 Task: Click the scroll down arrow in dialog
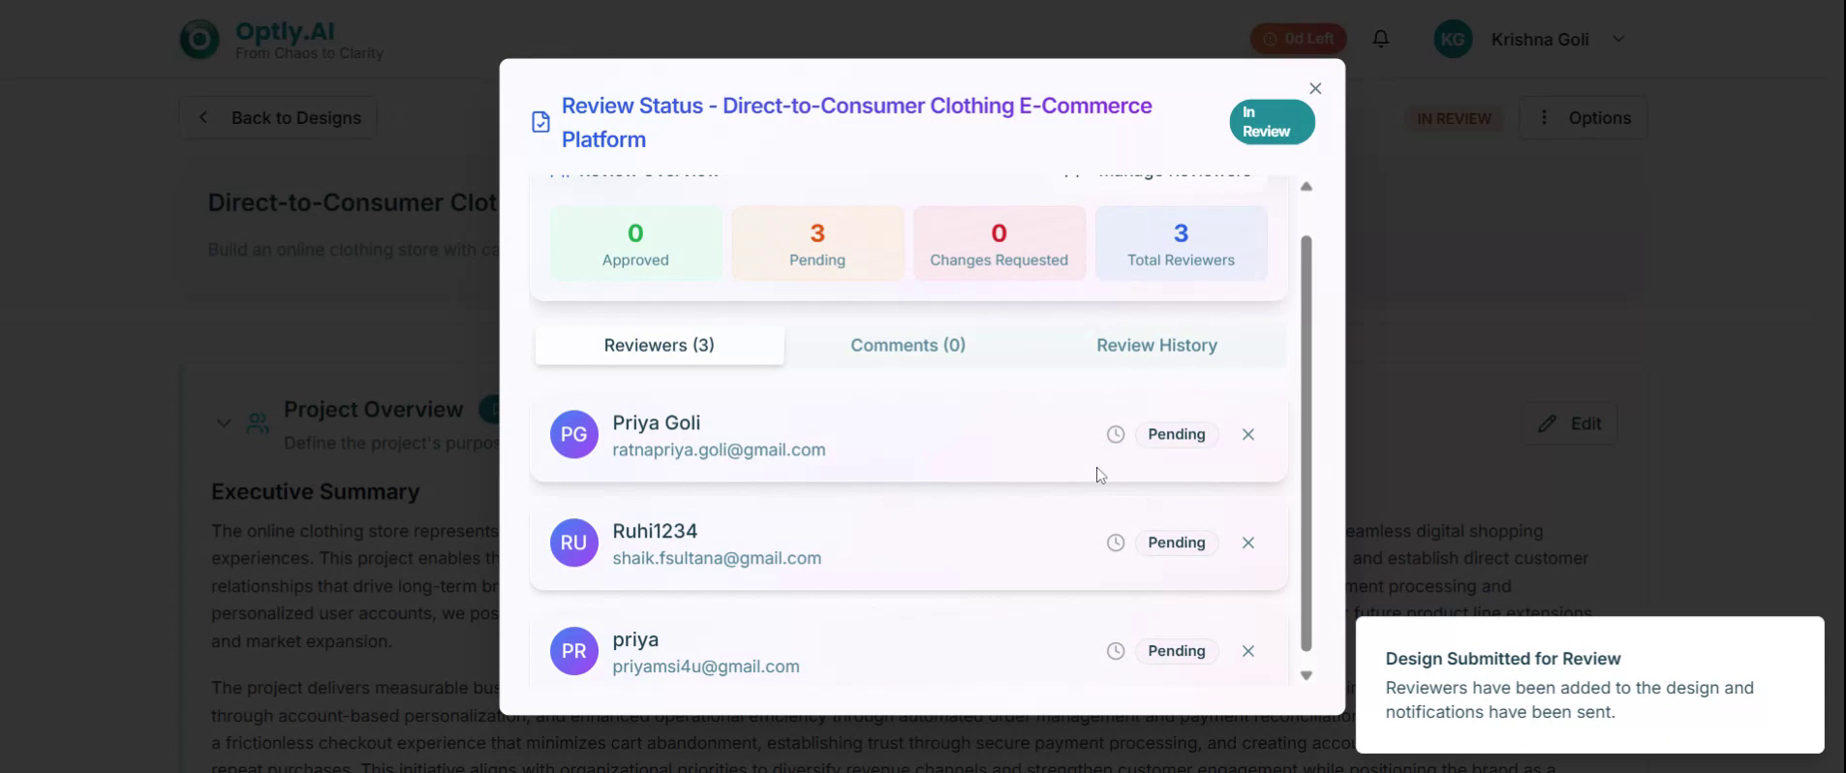click(x=1306, y=676)
